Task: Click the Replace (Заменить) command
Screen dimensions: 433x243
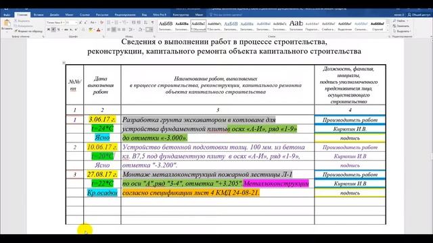Action: pyautogui.click(x=401, y=26)
